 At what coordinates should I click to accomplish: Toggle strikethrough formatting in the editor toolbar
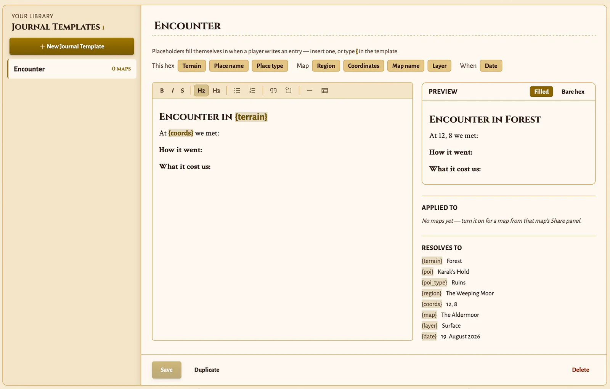coord(183,91)
